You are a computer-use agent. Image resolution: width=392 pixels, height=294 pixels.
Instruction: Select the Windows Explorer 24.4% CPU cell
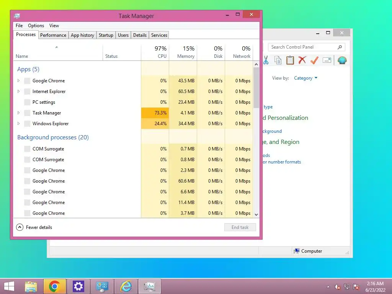coord(155,124)
